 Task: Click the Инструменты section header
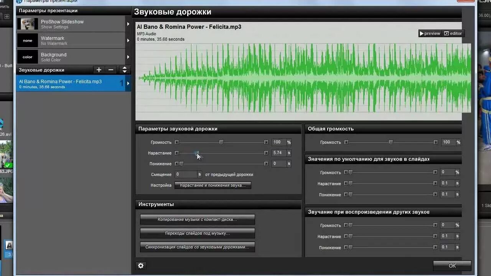(218, 204)
